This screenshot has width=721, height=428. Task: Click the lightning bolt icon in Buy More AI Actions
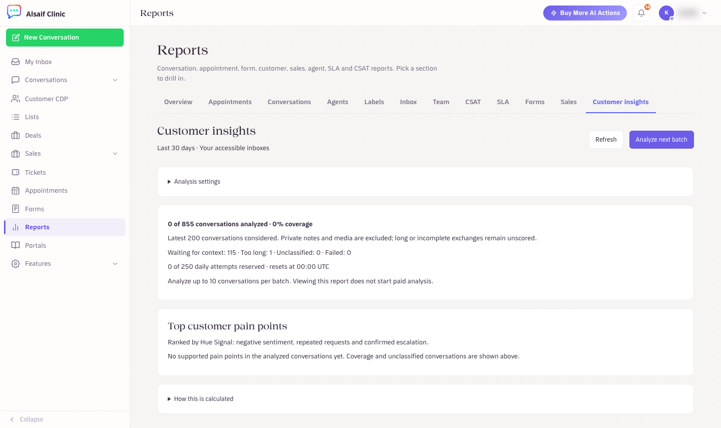coord(554,13)
